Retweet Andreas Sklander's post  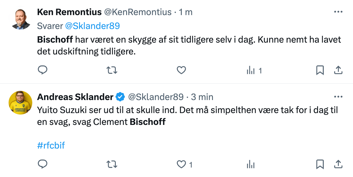pyautogui.click(x=112, y=164)
